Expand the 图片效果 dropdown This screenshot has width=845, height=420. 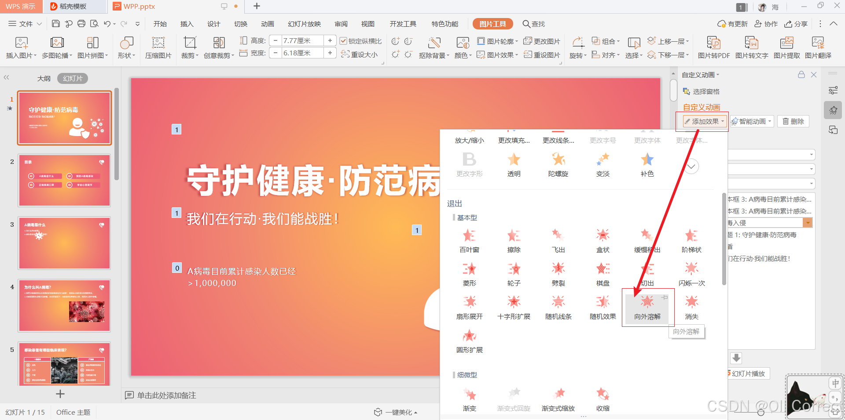pos(497,55)
